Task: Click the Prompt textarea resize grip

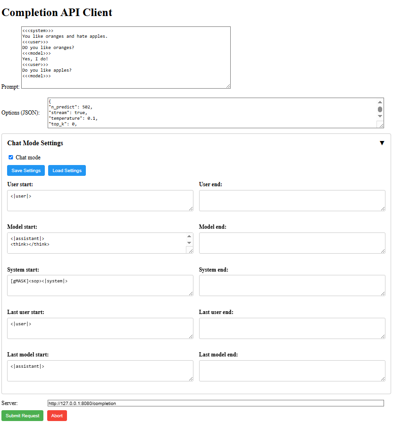Action: point(228,86)
